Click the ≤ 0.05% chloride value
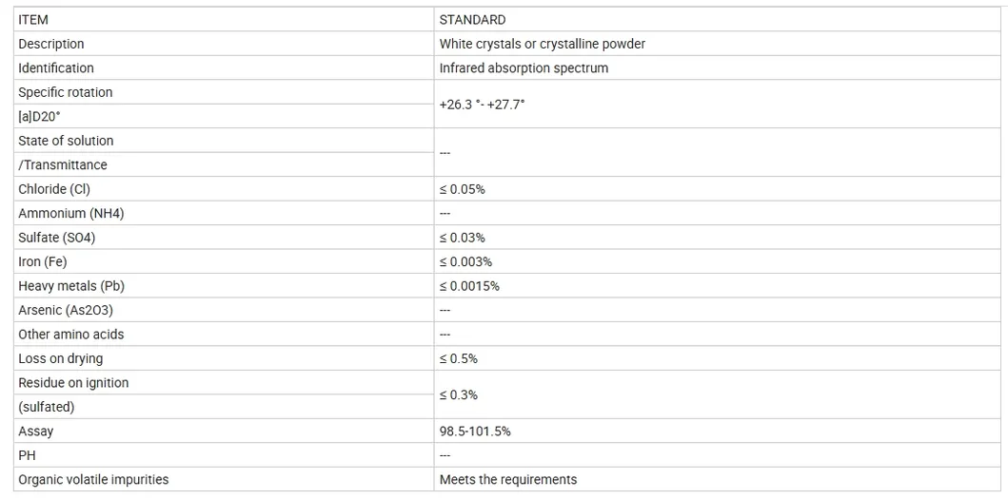Screen dimensions: 1008x499 pyautogui.click(x=462, y=189)
